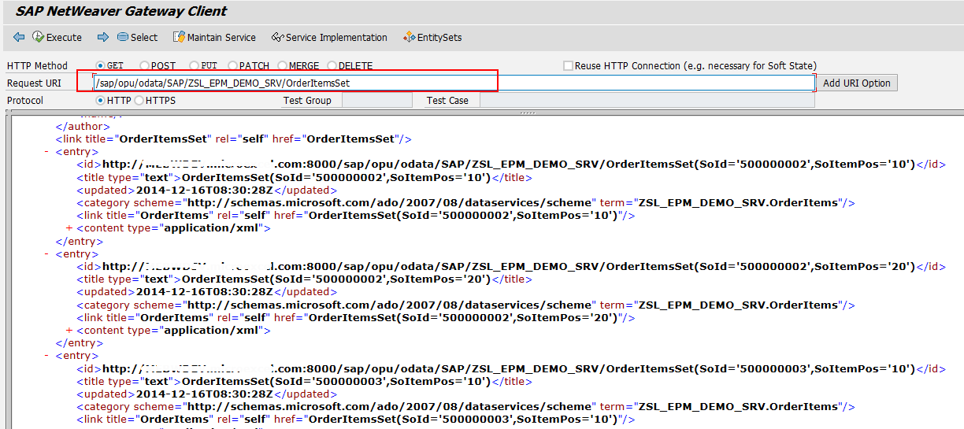This screenshot has width=964, height=429.
Task: Click title text OrderItemsSet 500000002 SoItemPos 10
Action: (x=336, y=177)
